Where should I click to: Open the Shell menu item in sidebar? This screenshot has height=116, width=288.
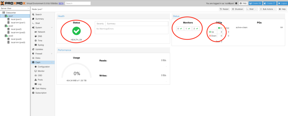(43, 23)
